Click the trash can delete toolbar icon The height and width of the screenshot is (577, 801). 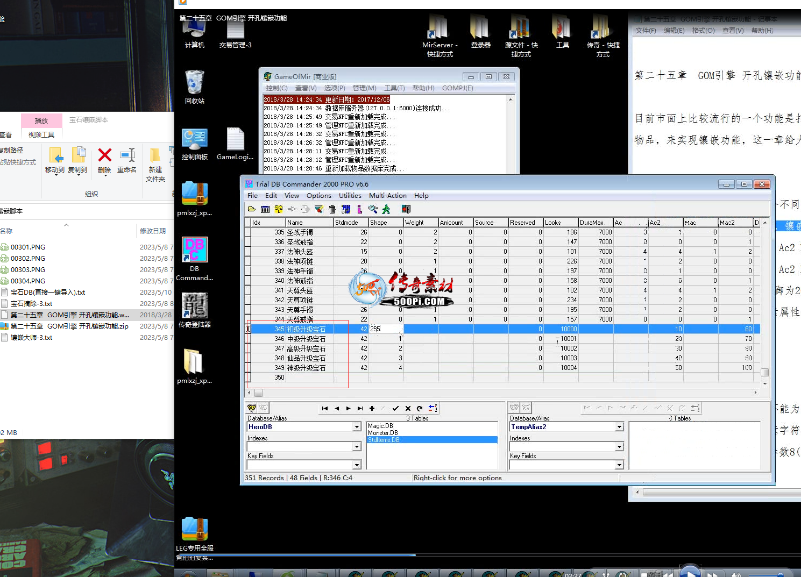(x=332, y=209)
